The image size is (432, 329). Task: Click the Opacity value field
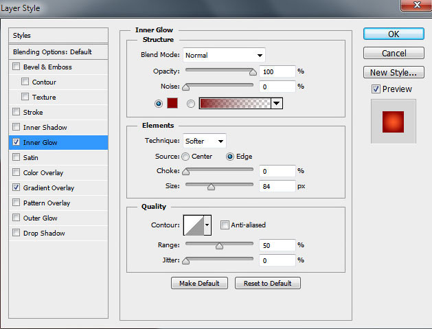point(277,71)
